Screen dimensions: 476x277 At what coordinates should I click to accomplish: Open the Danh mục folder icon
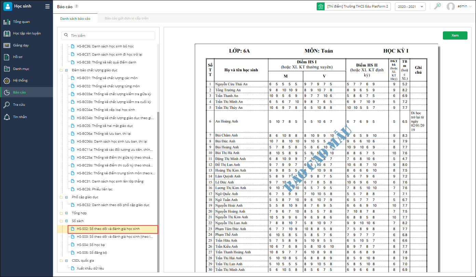pyautogui.click(x=7, y=69)
